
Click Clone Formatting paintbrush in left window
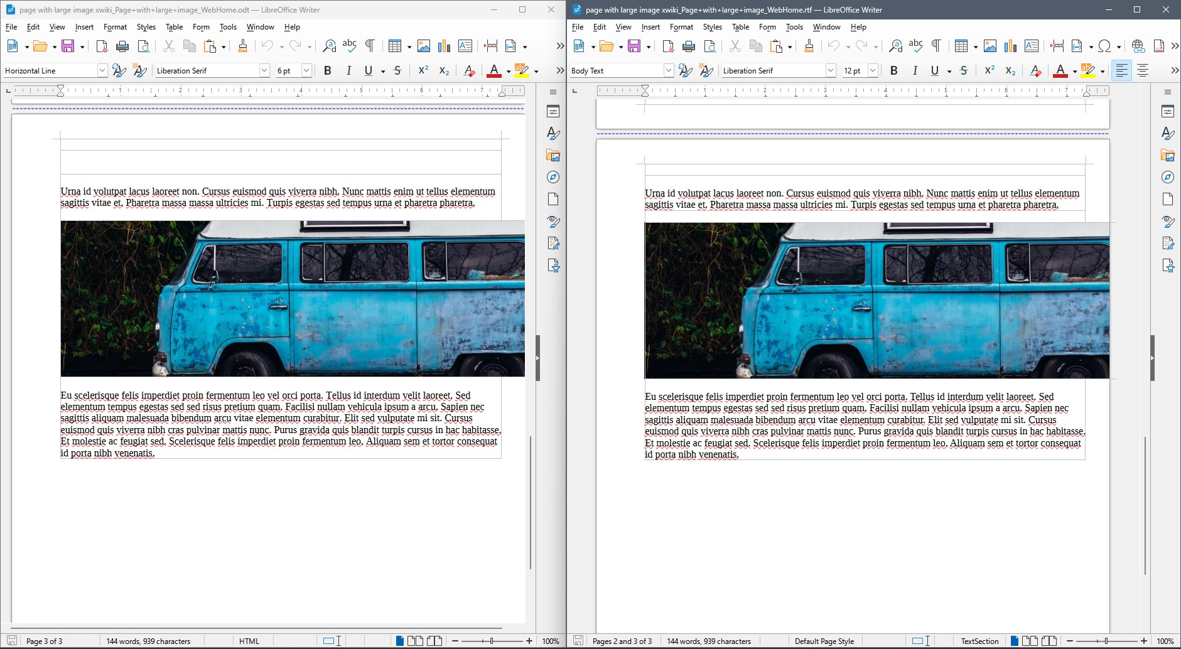point(243,46)
